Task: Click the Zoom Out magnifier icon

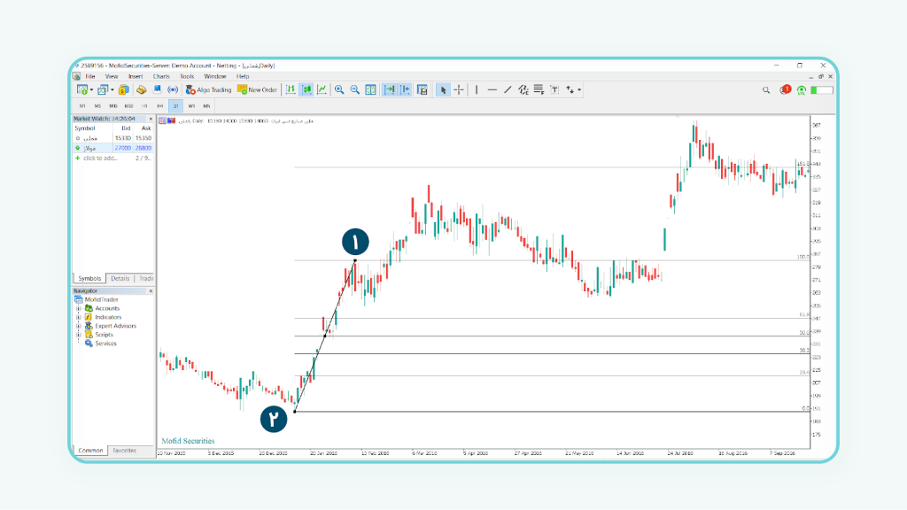Action: (355, 89)
